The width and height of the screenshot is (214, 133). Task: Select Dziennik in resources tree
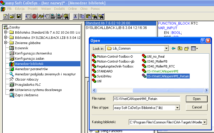click(x=22, y=48)
